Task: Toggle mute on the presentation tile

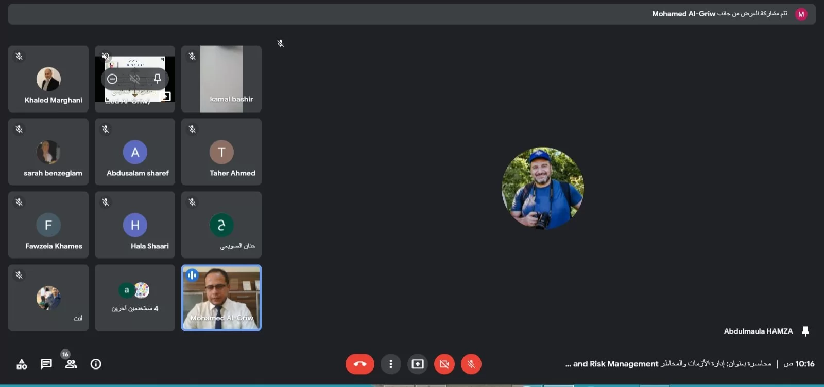Action: click(x=135, y=79)
